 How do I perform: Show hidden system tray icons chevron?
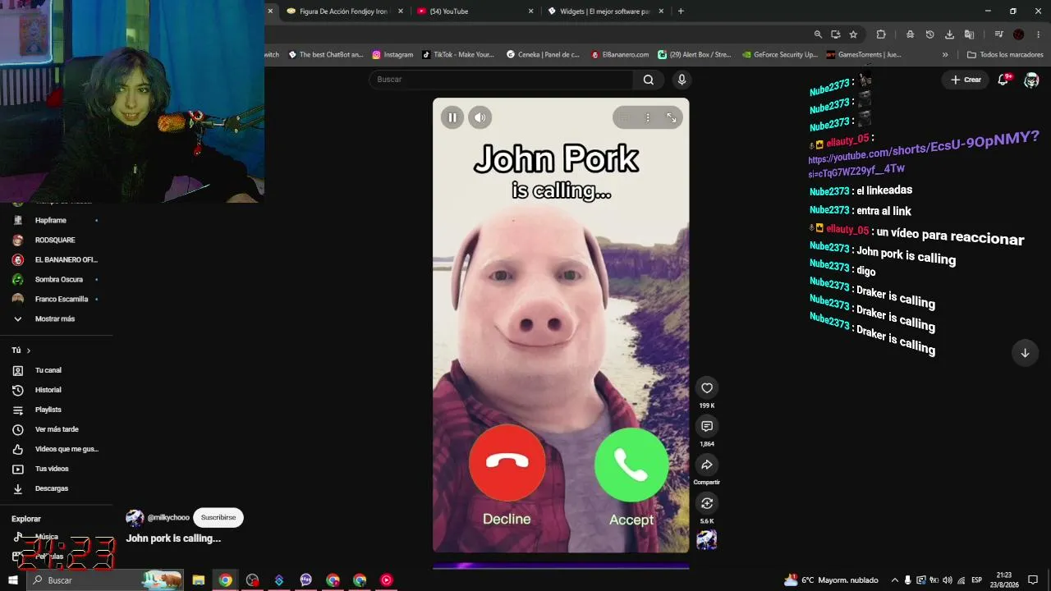(894, 580)
